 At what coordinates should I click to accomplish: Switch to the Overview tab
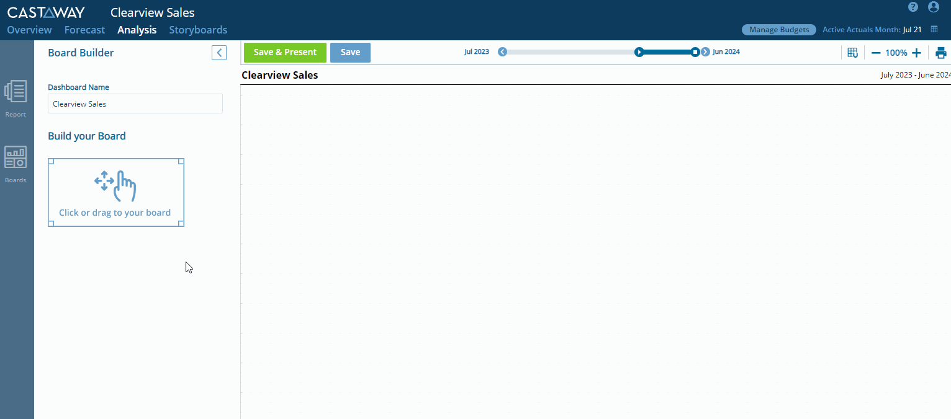(x=29, y=30)
